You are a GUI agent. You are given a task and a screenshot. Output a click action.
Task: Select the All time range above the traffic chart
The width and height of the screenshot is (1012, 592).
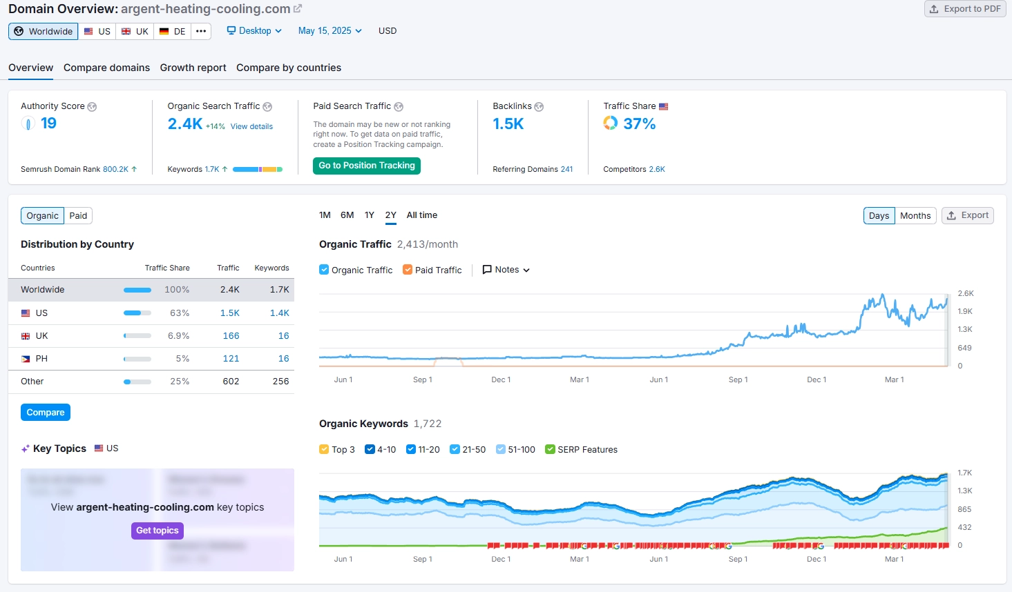click(x=421, y=215)
